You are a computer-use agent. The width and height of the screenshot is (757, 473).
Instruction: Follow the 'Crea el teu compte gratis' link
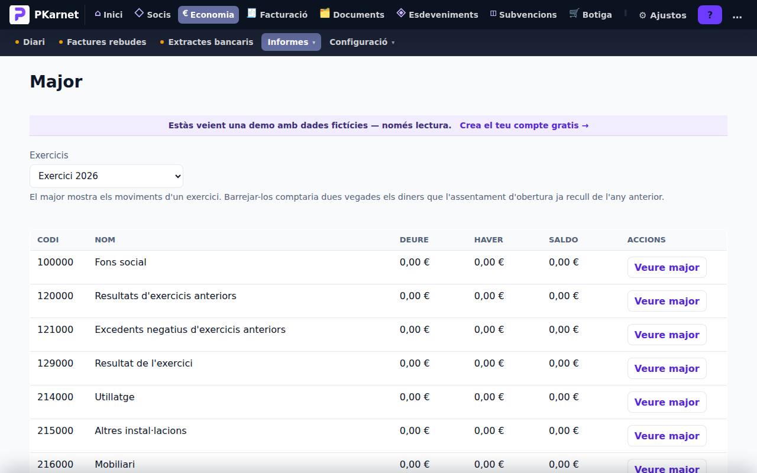click(524, 125)
